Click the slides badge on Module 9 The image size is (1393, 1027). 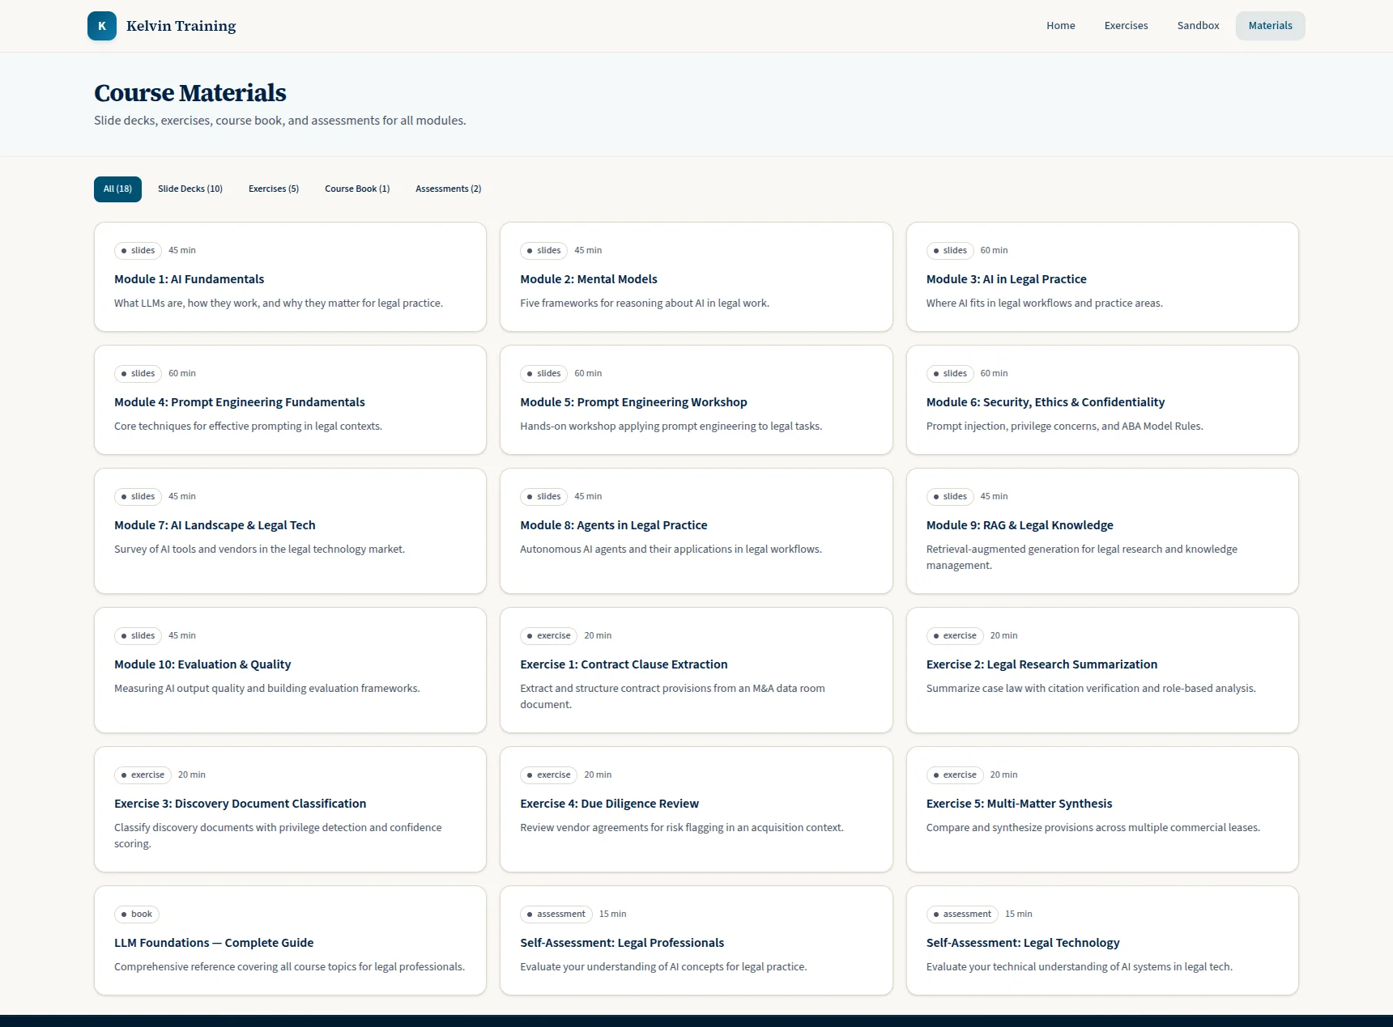(x=950, y=496)
